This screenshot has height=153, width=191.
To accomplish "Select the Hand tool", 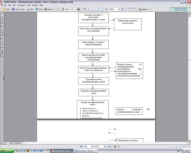I will tap(58, 9).
